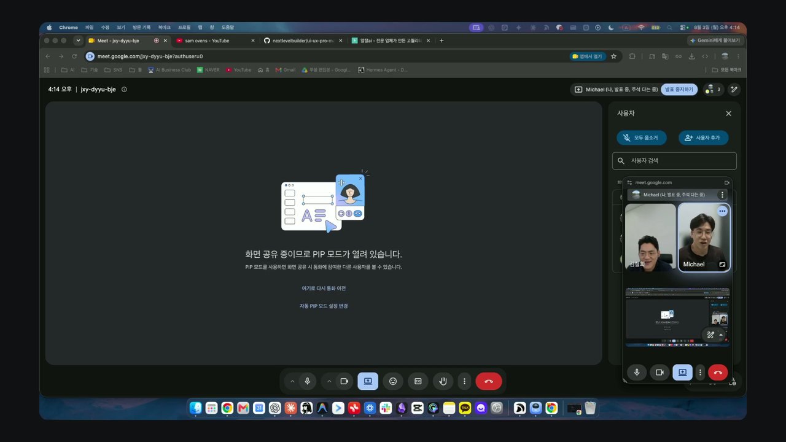The width and height of the screenshot is (786, 442).
Task: Raise hand in the Meet toolbar
Action: tap(443, 381)
